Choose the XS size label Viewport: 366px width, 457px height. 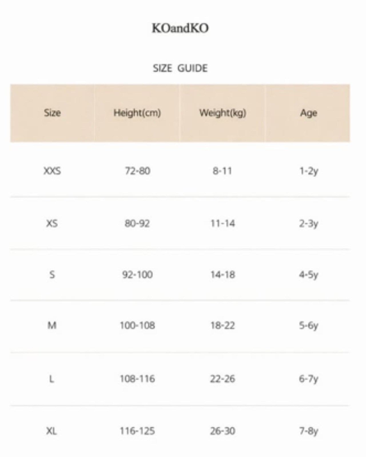pyautogui.click(x=52, y=223)
